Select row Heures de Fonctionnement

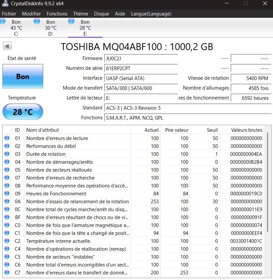(x=133, y=193)
